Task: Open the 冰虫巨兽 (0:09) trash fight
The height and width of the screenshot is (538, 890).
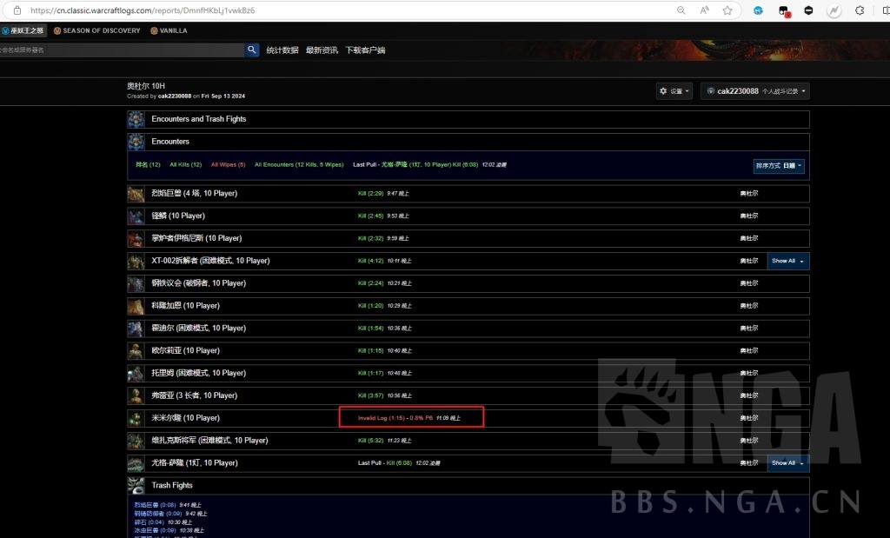Action: click(155, 531)
